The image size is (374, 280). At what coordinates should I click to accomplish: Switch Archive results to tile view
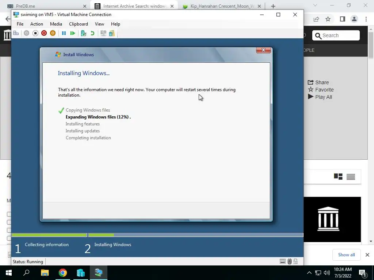coord(338,176)
